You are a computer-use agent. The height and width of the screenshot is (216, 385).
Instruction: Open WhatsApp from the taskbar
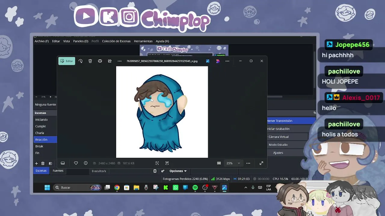pyautogui.click(x=176, y=187)
